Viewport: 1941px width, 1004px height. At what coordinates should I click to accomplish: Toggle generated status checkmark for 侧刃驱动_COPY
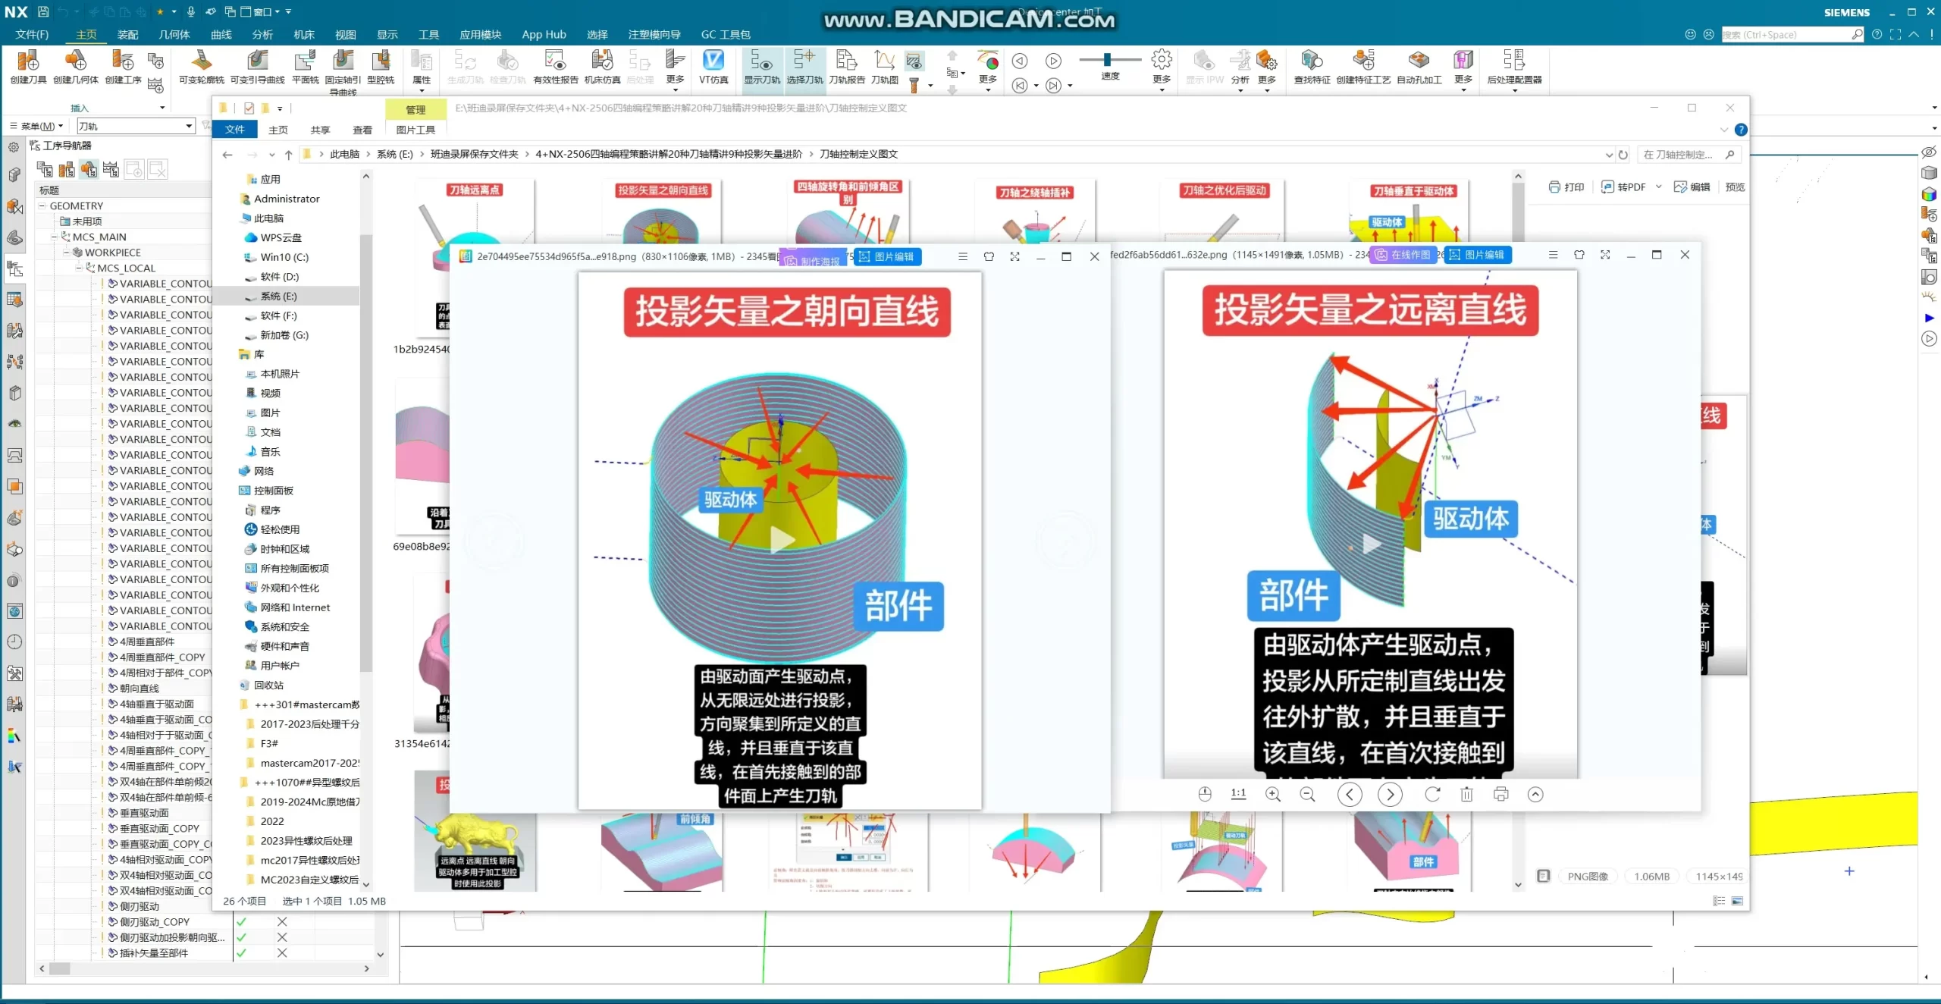[243, 922]
